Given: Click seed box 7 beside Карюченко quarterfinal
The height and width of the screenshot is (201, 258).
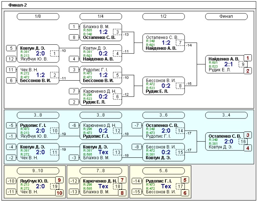Looking at the screenshot, I should coord(74,91).
